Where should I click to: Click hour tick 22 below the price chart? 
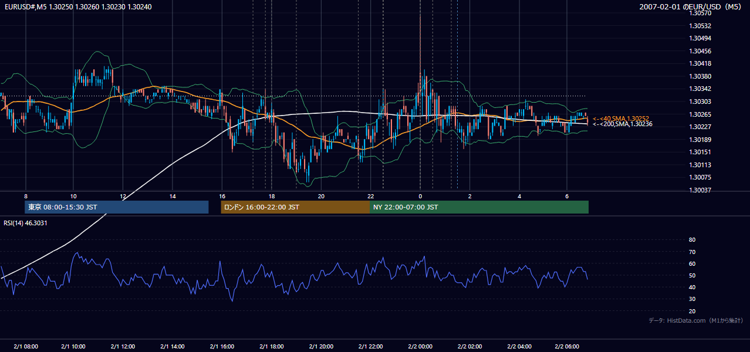[370, 196]
